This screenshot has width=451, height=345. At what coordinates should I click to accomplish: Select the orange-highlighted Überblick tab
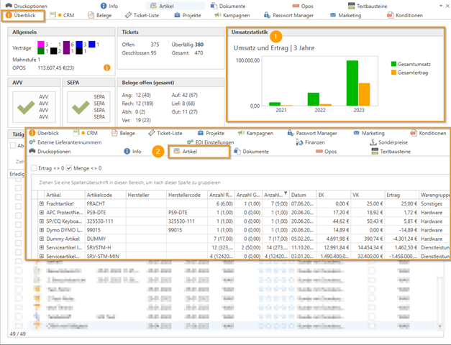[22, 15]
